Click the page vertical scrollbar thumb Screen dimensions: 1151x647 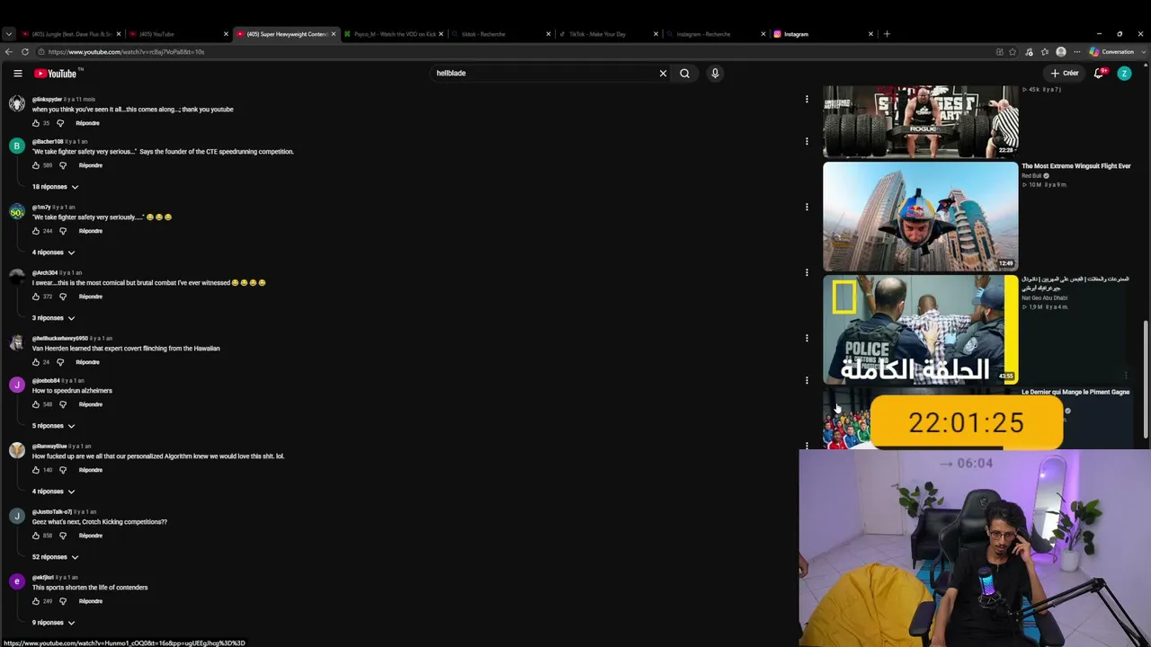[1146, 381]
